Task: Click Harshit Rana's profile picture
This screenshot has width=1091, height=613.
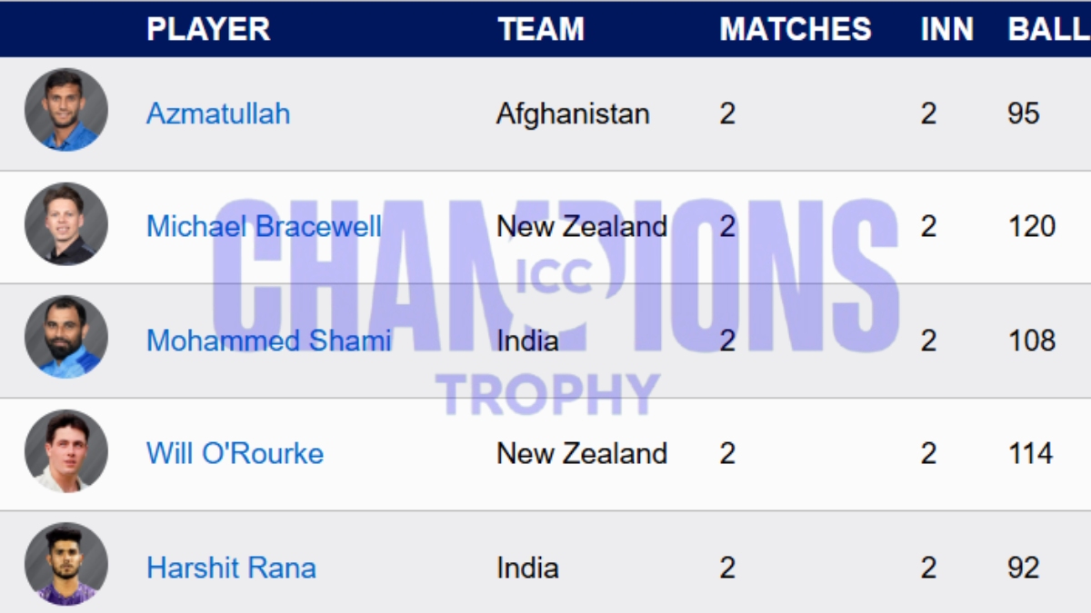Action: 66,564
